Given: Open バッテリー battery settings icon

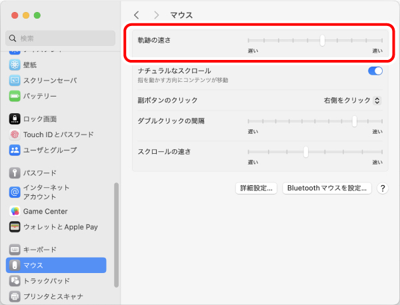Looking at the screenshot, I should click(x=15, y=96).
